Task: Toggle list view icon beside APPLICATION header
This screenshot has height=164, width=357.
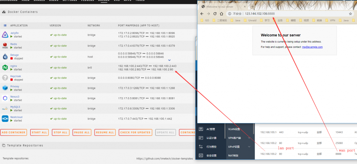Action: tap(5, 25)
